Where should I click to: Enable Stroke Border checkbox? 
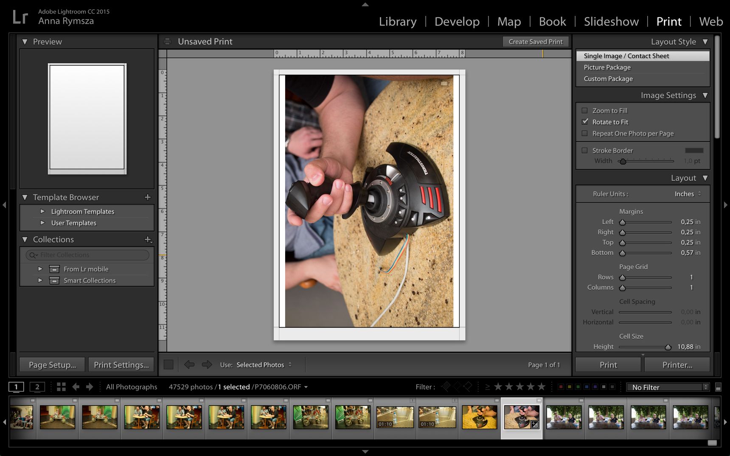click(584, 151)
